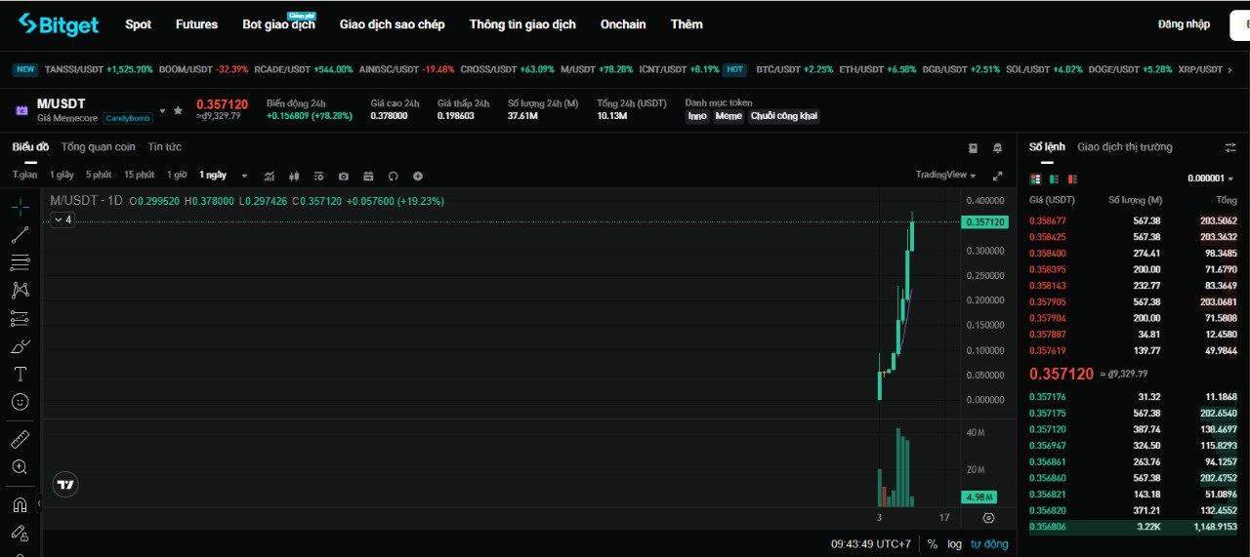Select the brush drawing tool
1250x557 pixels.
20,346
